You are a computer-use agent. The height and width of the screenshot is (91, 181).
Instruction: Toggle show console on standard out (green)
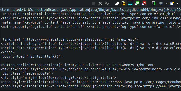point(137,3)
